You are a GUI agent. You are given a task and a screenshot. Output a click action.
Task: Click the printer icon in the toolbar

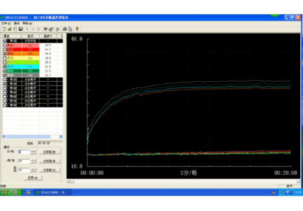point(65,29)
